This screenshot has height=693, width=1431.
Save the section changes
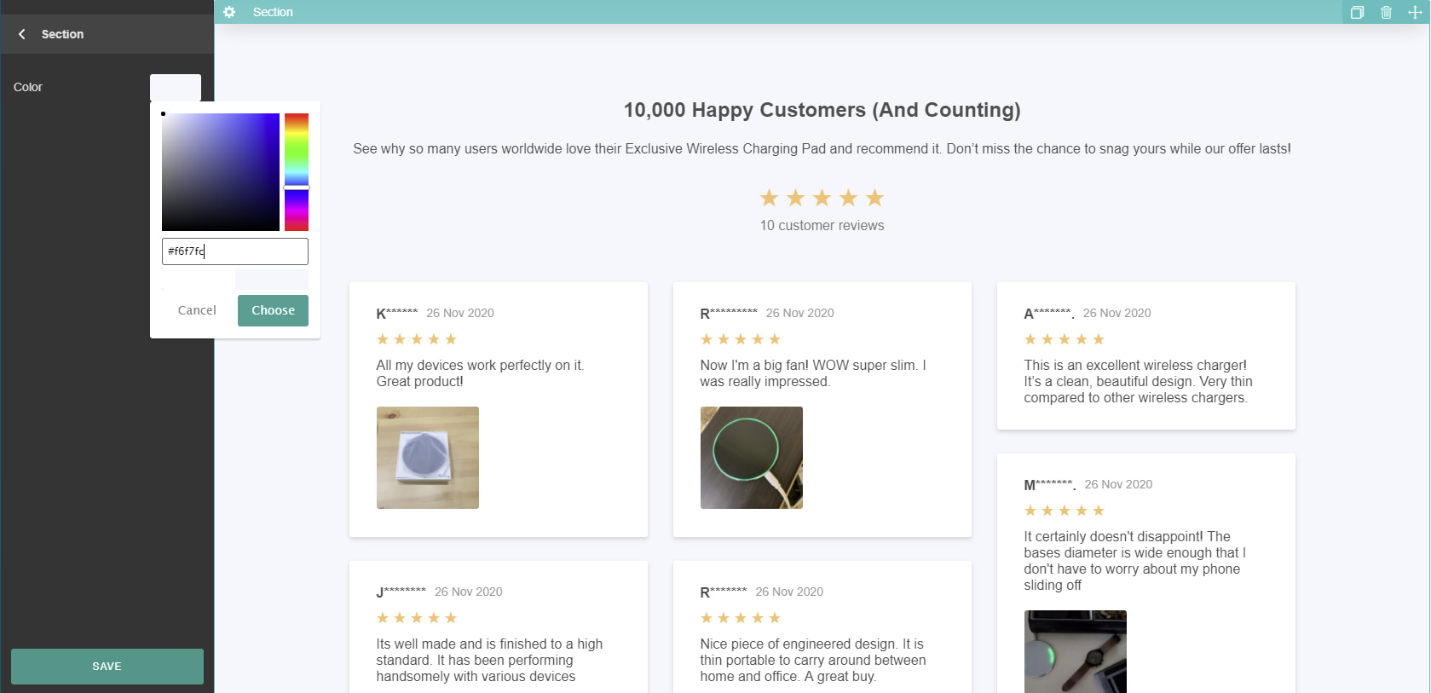click(107, 666)
